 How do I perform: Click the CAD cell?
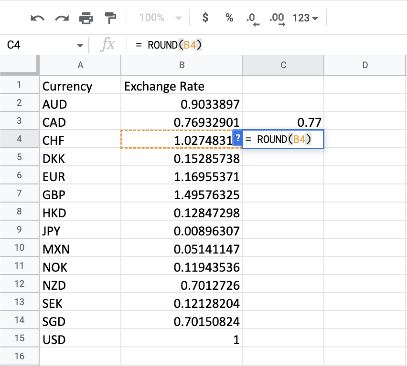tap(80, 121)
